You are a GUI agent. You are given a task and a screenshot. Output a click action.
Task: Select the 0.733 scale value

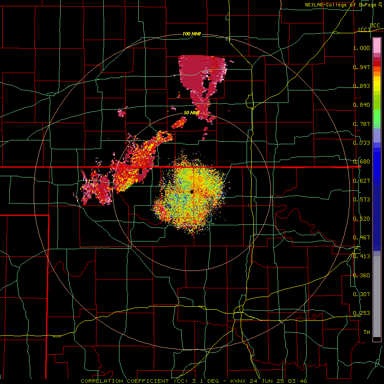click(361, 143)
